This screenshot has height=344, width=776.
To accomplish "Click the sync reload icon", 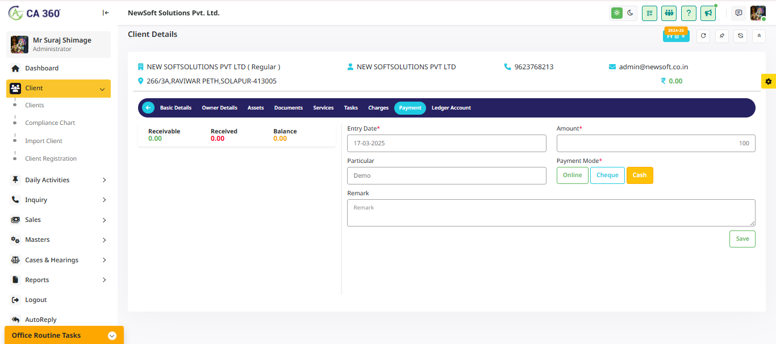I will [x=740, y=36].
